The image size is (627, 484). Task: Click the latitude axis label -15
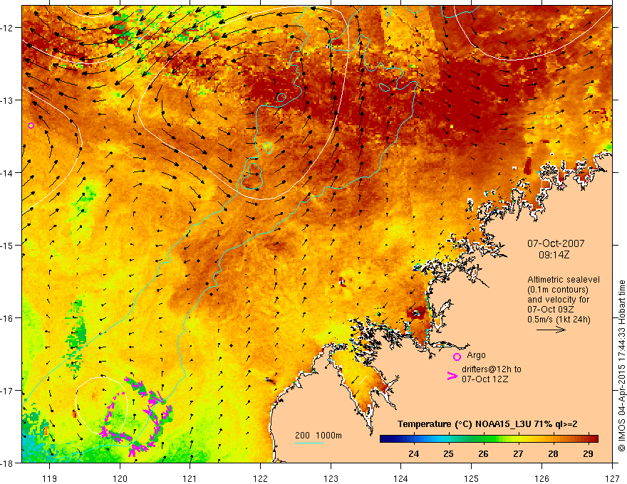tap(8, 245)
